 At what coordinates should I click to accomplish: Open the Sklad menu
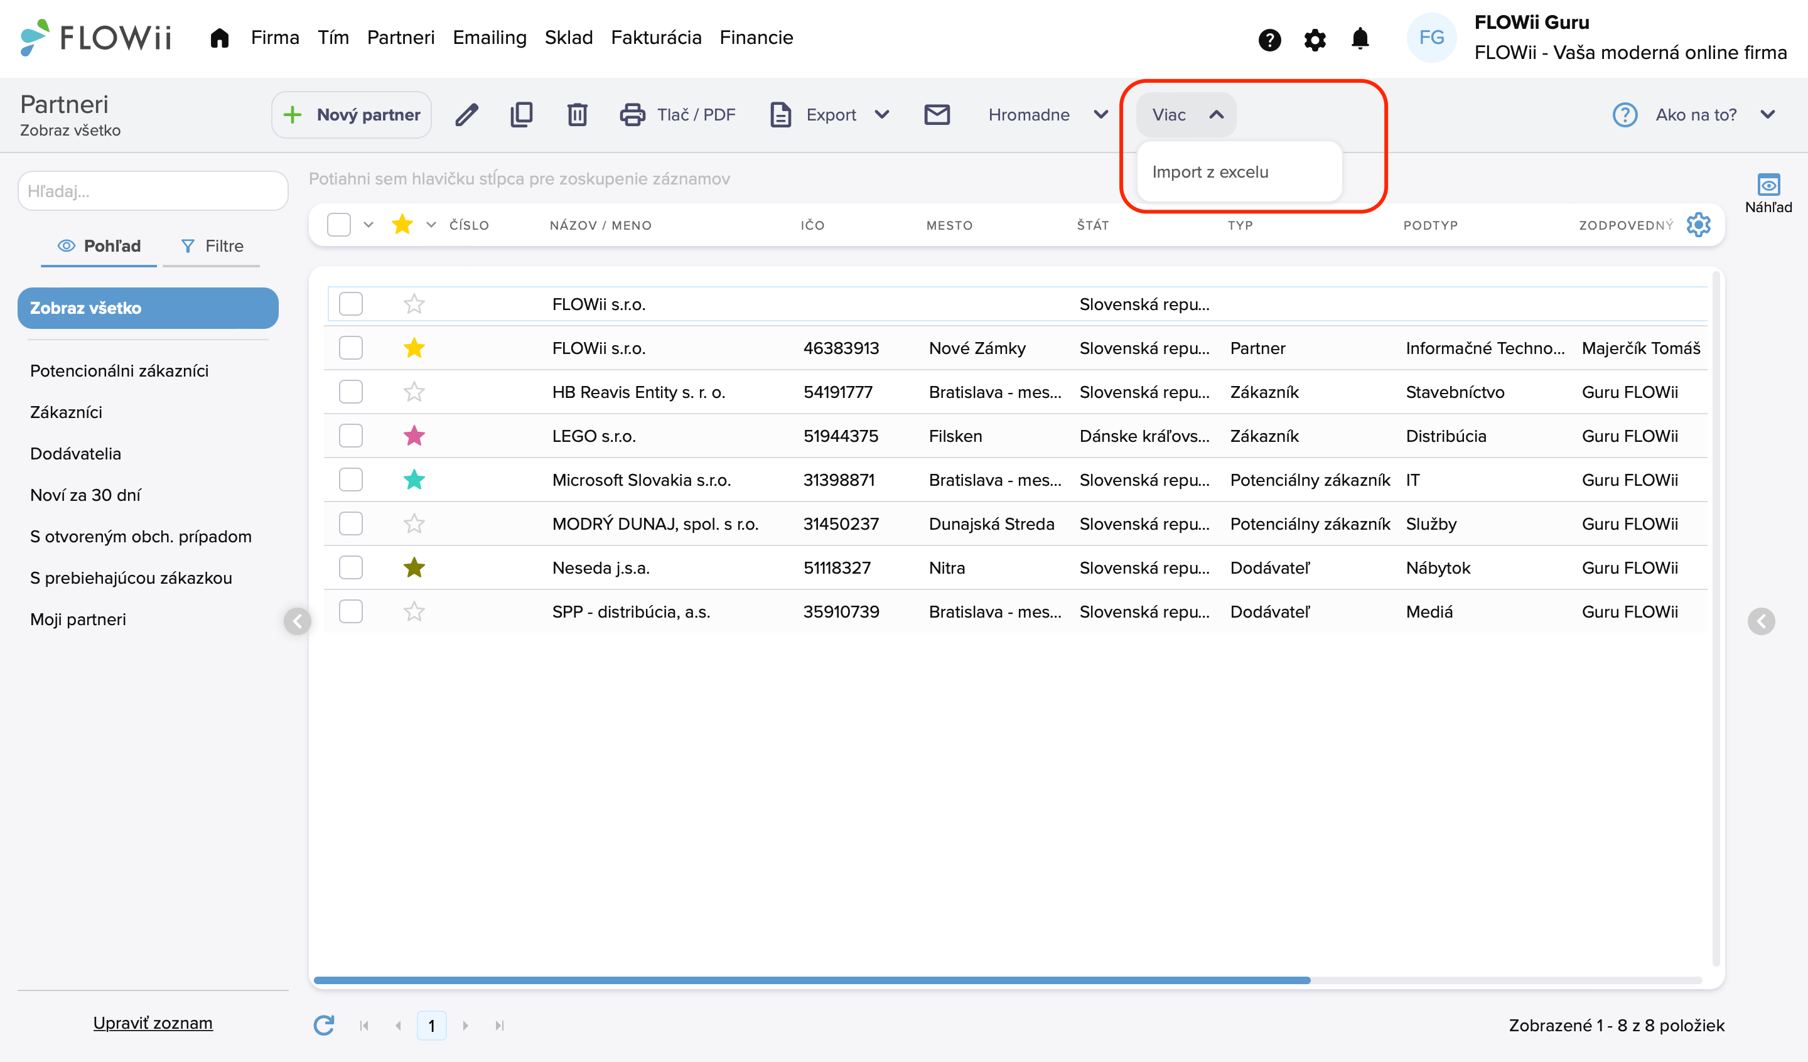(568, 37)
